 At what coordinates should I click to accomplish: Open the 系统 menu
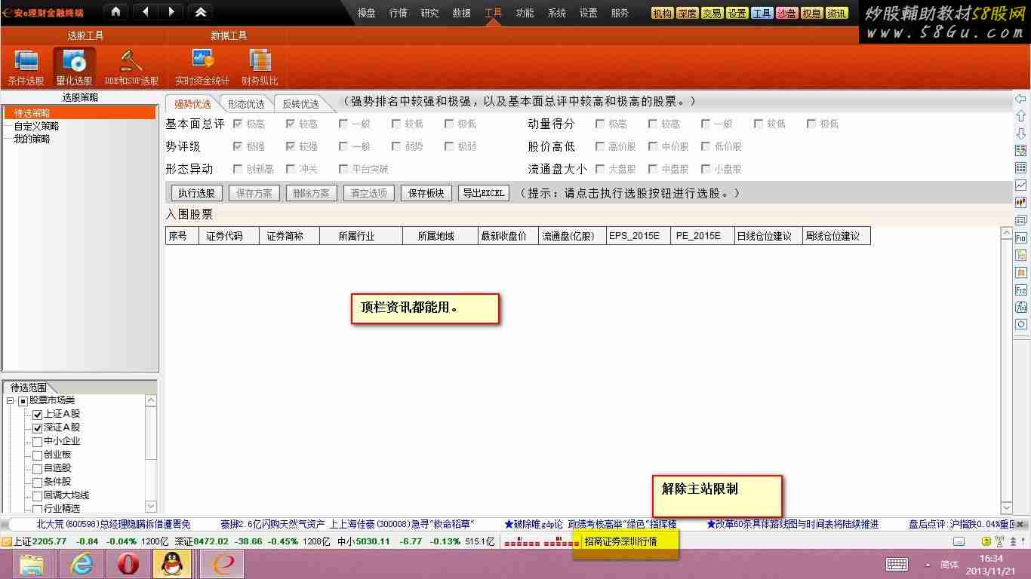(556, 13)
